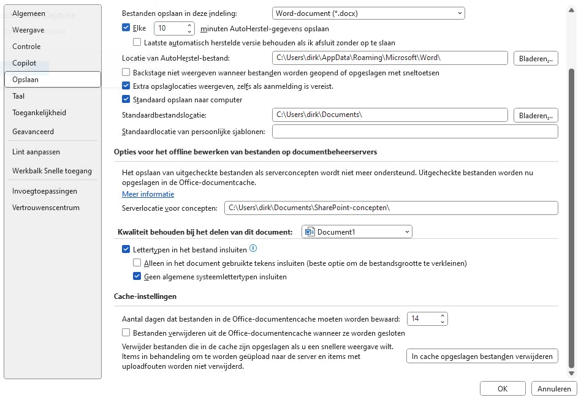Screen dimensions: 581x400
Task: Confirm the dialog with OK
Action: tap(503, 388)
